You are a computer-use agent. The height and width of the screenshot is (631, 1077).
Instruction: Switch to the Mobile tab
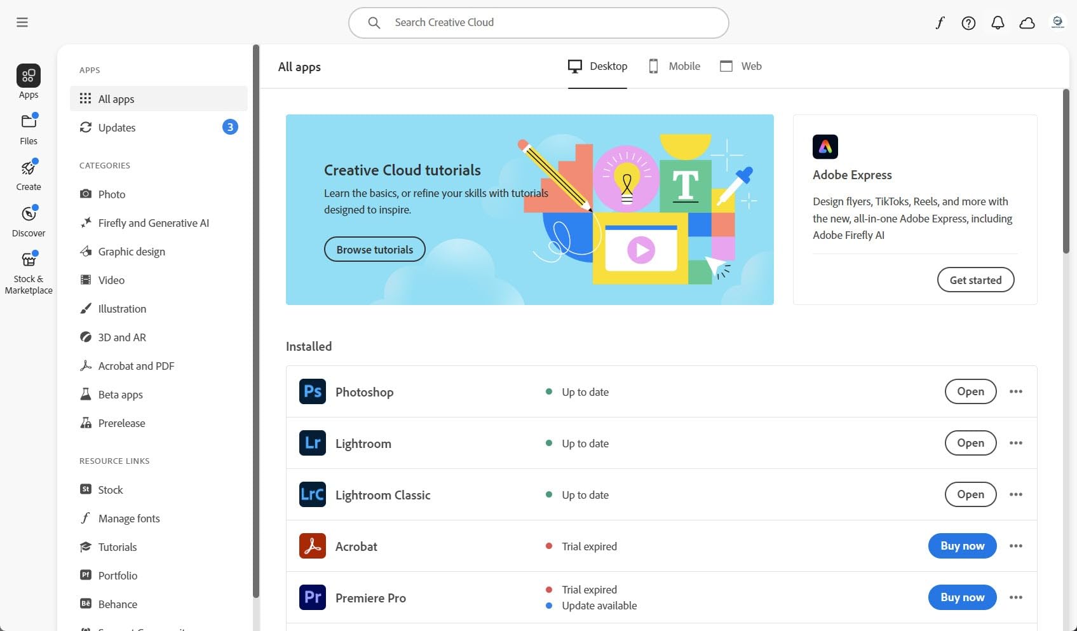tap(674, 66)
